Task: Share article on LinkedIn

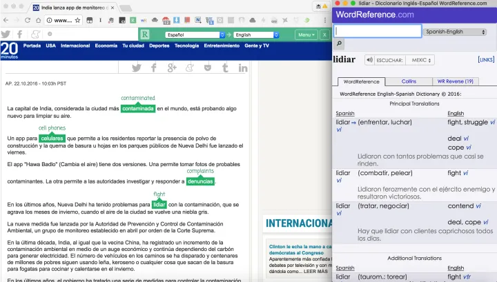Action: tap(243, 68)
